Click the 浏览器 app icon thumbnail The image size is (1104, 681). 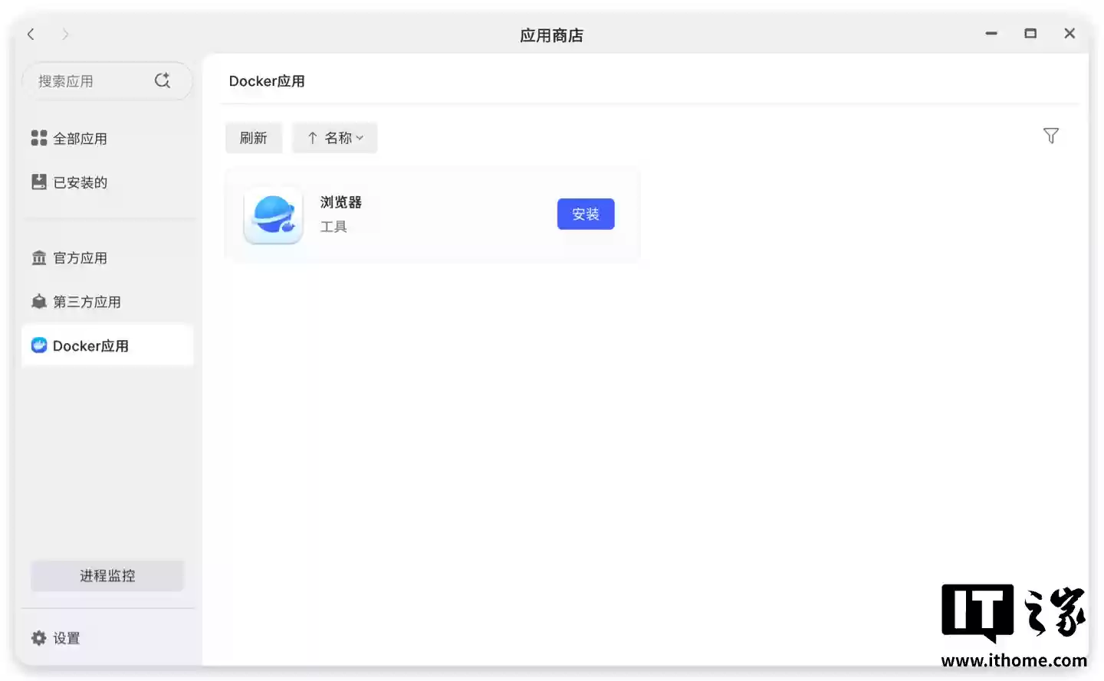coord(273,215)
